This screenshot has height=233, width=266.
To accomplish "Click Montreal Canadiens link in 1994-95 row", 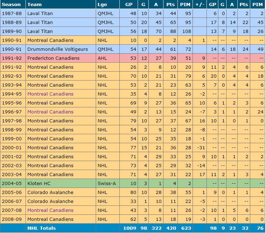I will coord(50,94).
